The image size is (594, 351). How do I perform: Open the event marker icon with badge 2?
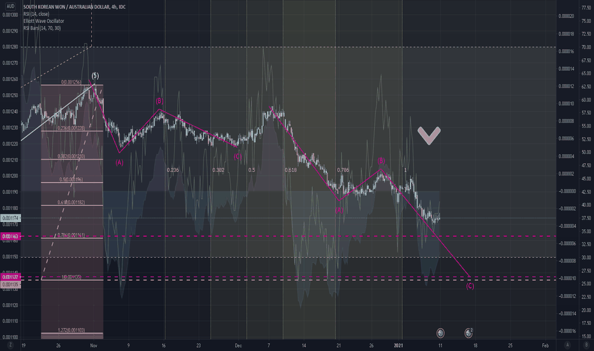point(468,332)
